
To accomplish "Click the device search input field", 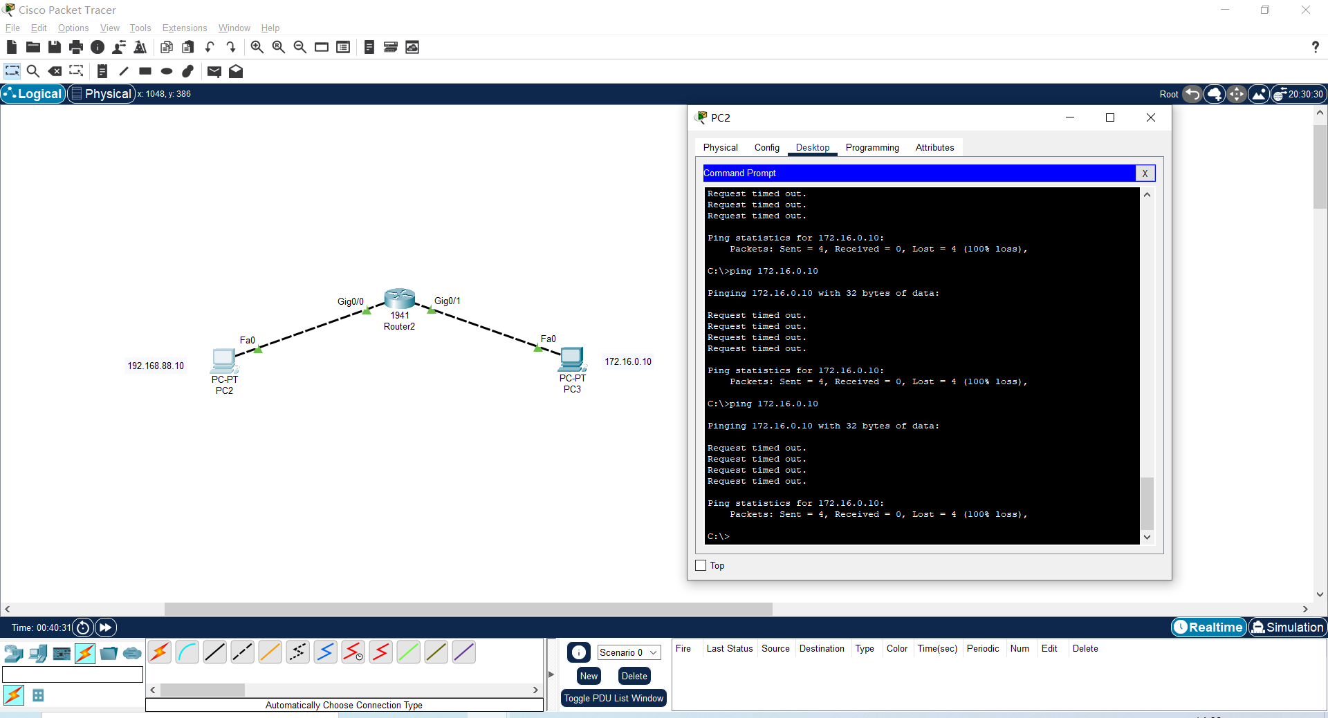I will [73, 674].
